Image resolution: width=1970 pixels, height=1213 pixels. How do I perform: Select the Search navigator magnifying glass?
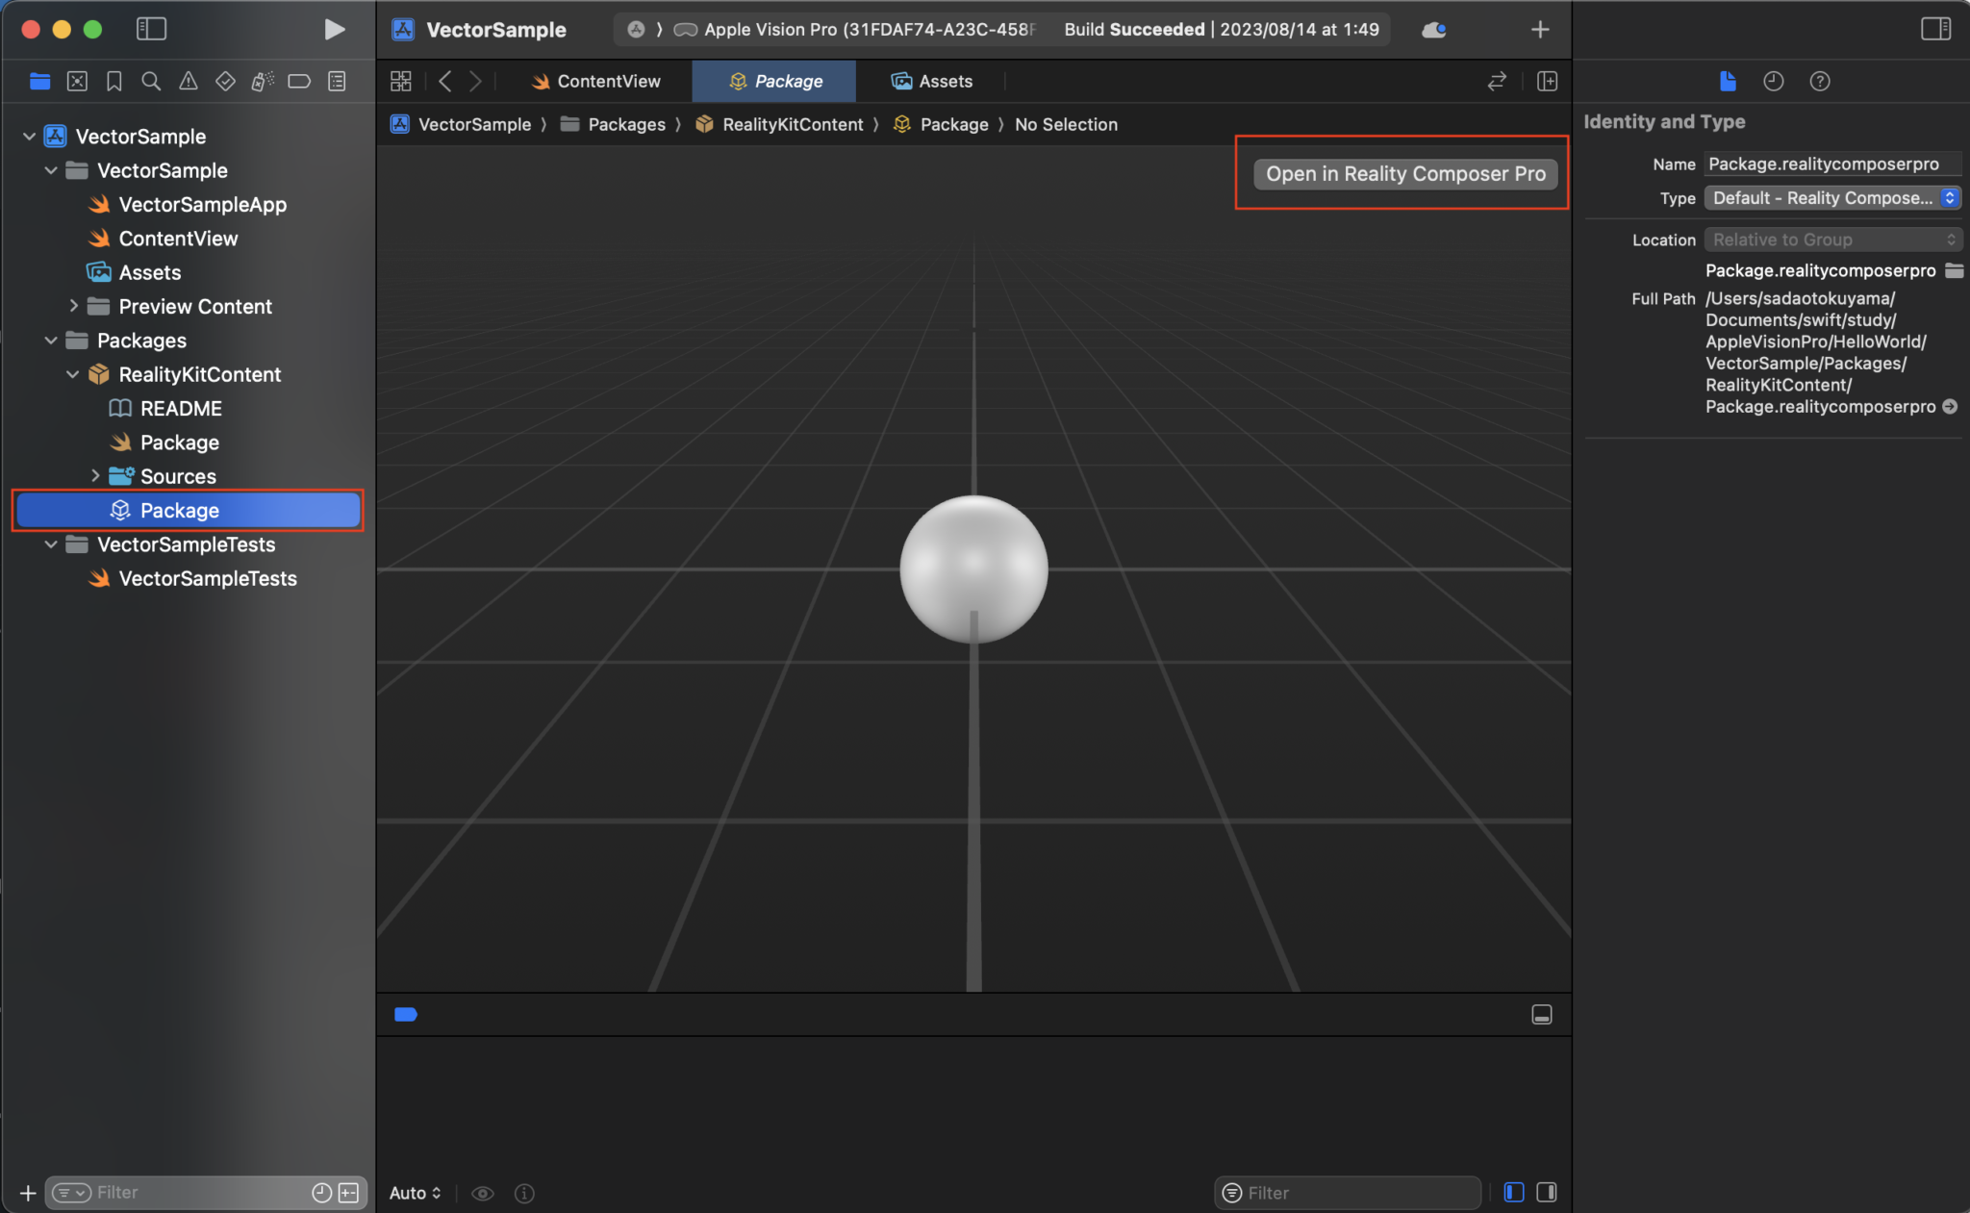(x=150, y=81)
